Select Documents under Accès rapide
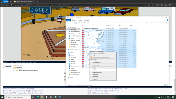 (73, 29)
